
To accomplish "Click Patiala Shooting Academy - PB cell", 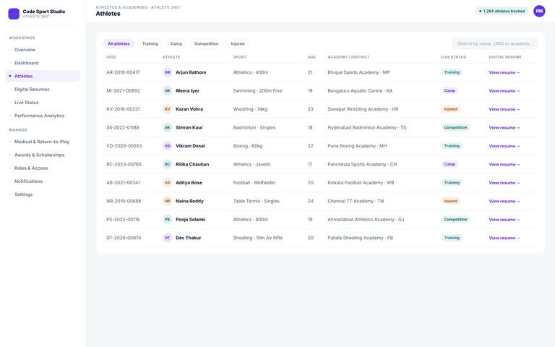I will [x=361, y=238].
